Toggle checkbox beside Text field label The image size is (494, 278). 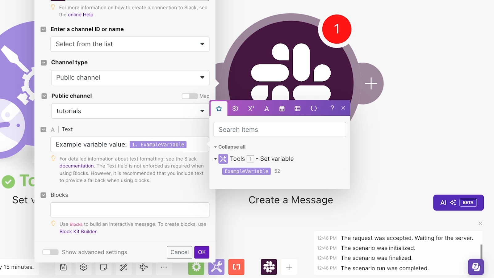(x=44, y=129)
